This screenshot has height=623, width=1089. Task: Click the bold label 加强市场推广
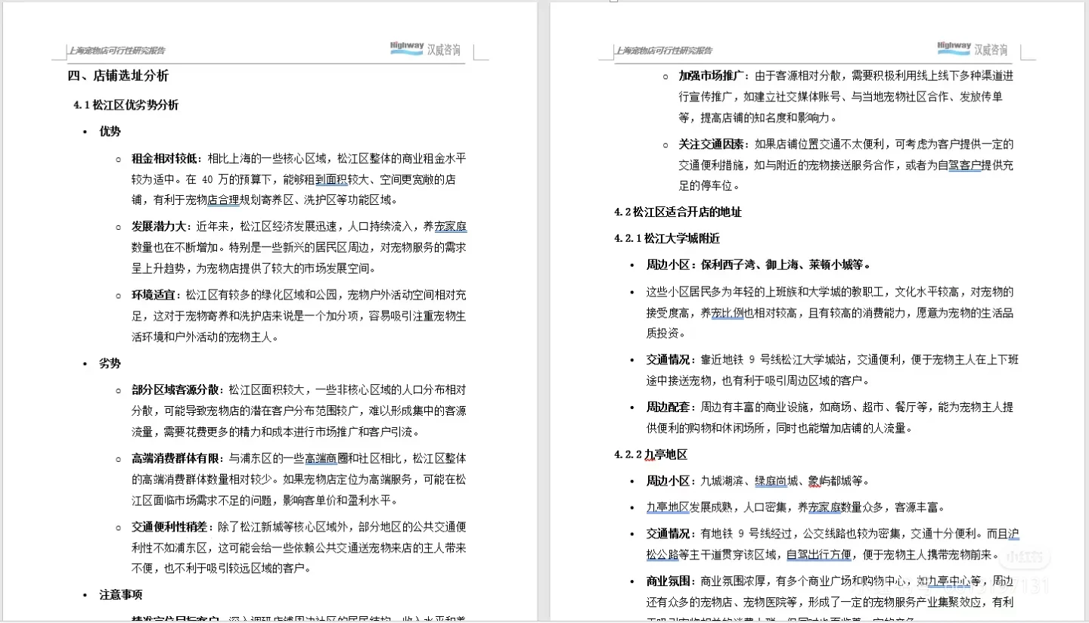tap(711, 76)
